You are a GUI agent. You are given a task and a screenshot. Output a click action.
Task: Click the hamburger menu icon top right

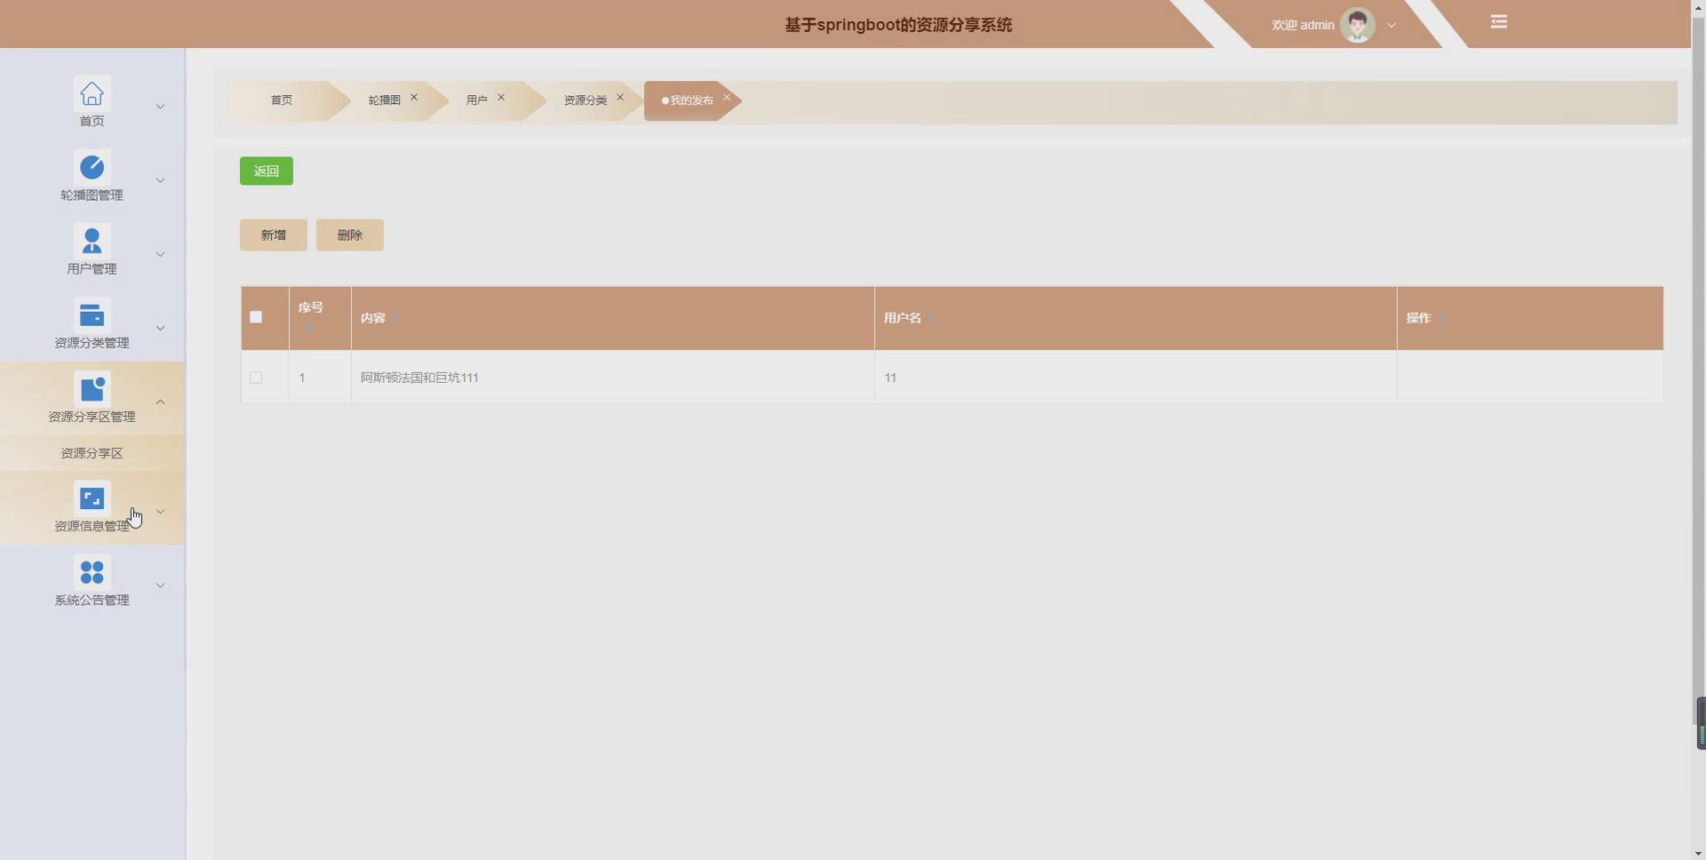coord(1497,21)
